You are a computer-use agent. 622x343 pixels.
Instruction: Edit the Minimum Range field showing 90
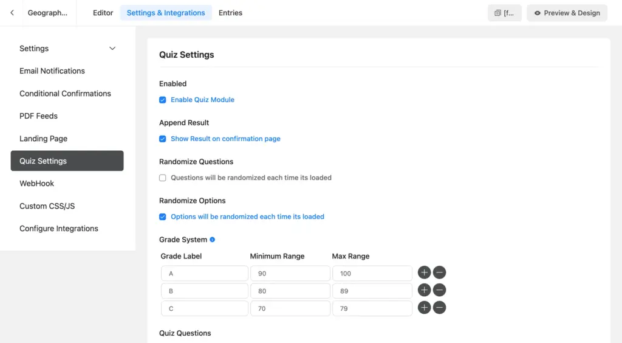click(290, 273)
